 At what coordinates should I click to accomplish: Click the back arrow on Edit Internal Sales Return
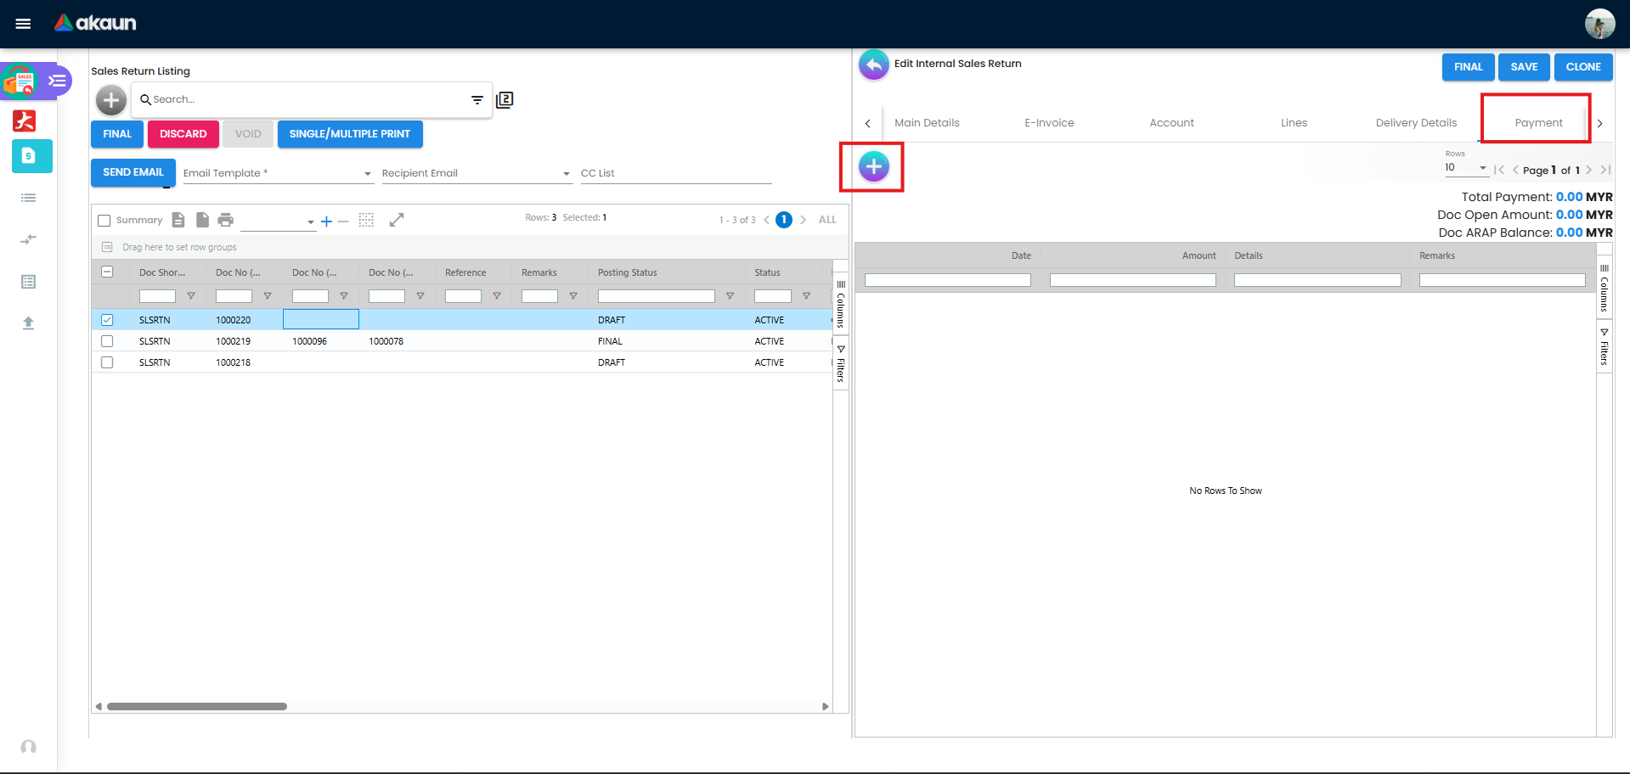click(873, 64)
